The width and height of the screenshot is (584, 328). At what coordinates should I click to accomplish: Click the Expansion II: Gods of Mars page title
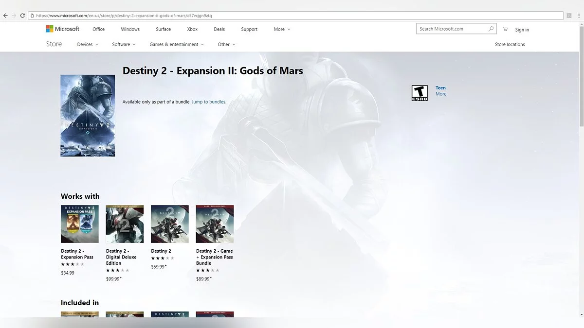coord(213,71)
